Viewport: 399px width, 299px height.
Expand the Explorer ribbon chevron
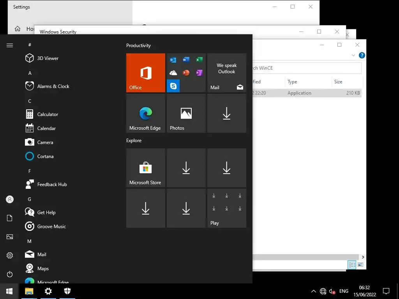[x=353, y=55]
